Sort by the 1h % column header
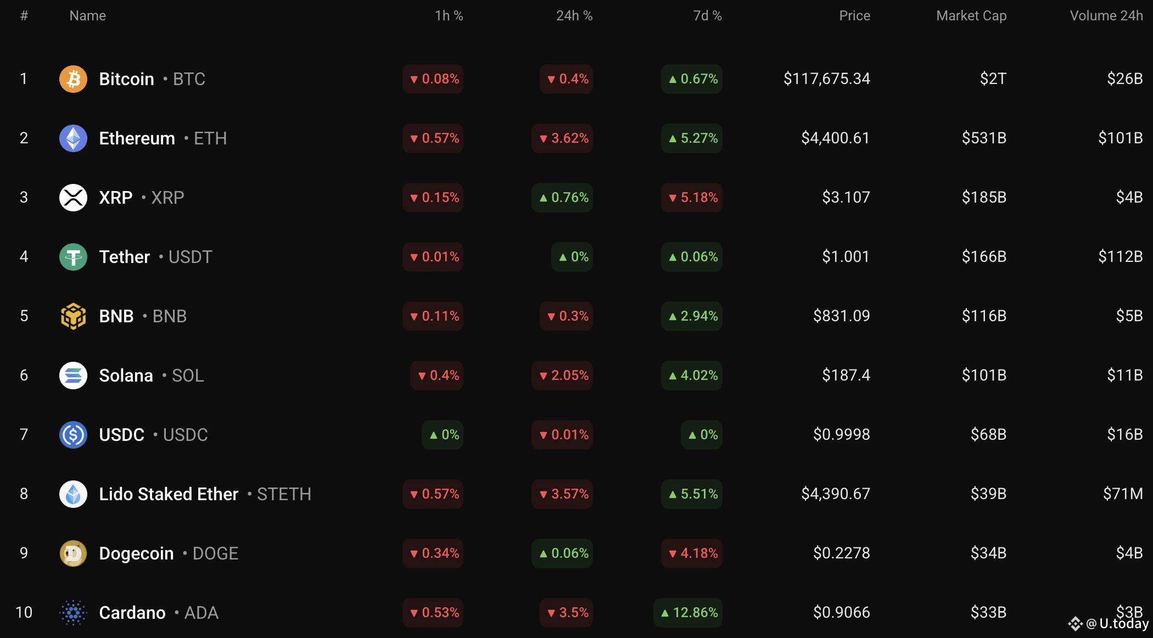The width and height of the screenshot is (1153, 638). (x=449, y=16)
